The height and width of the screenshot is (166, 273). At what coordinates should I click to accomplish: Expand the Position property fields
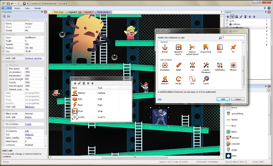tap(3, 48)
